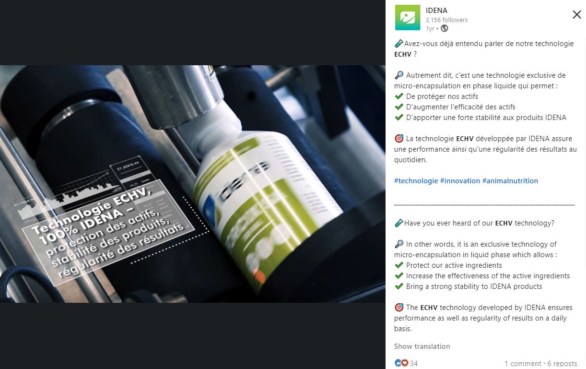Click the checkmark beside De protéger nos actifs
This screenshot has width=586, height=369.
[398, 96]
